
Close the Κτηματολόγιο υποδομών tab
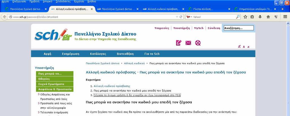pyautogui.click(x=275, y=9)
